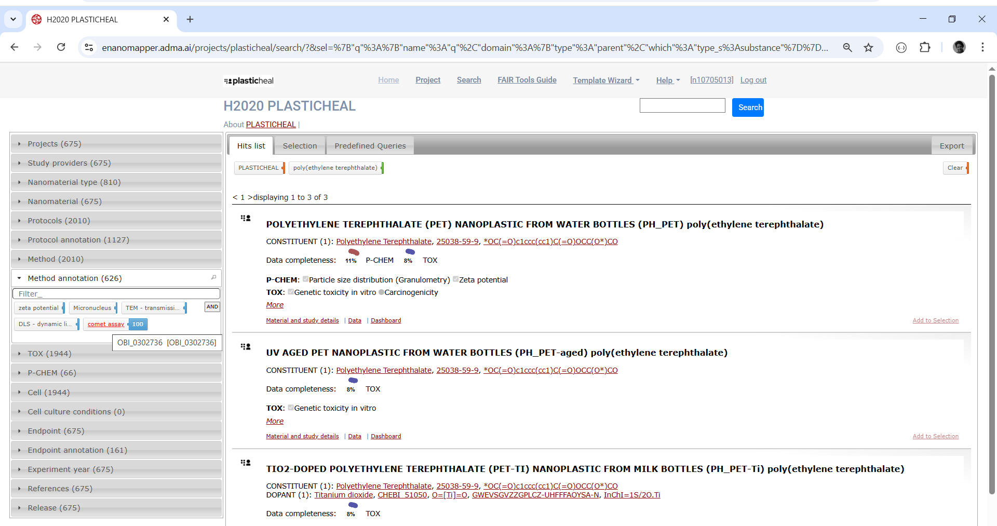
Task: Toggle the AND operator button in Method annotation
Action: (212, 307)
